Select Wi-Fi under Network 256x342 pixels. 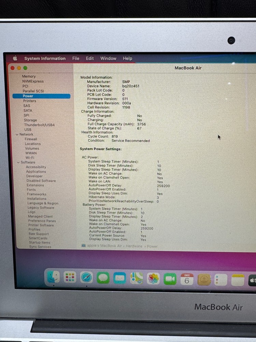[x=30, y=158]
